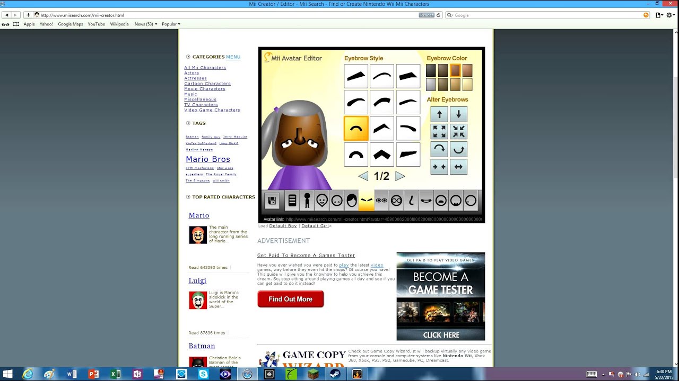Click the MENU link next to Categories
This screenshot has height=381, width=679.
coord(233,57)
